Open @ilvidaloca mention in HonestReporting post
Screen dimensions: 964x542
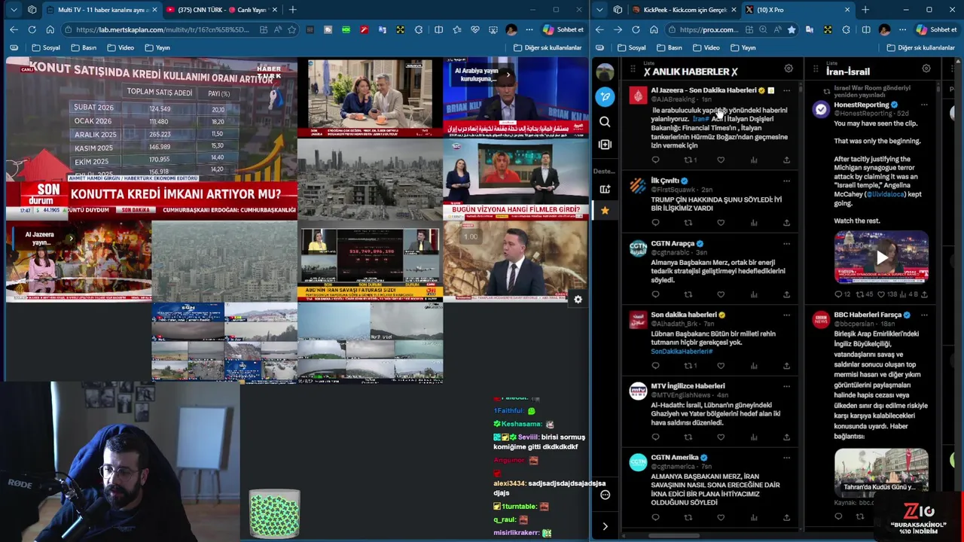coord(885,194)
